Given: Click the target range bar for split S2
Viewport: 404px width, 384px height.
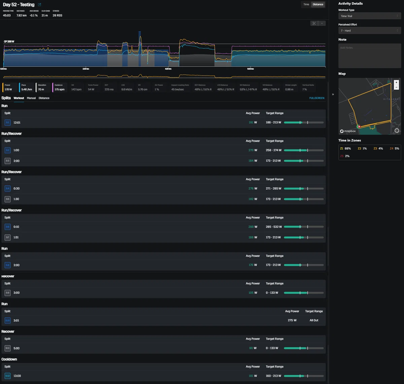Looking at the screenshot, I should (304, 150).
